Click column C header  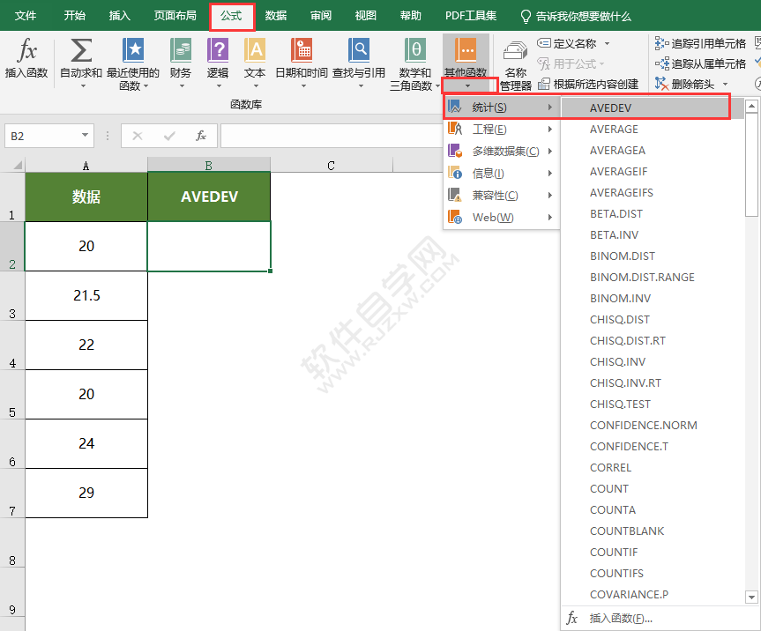point(331,166)
